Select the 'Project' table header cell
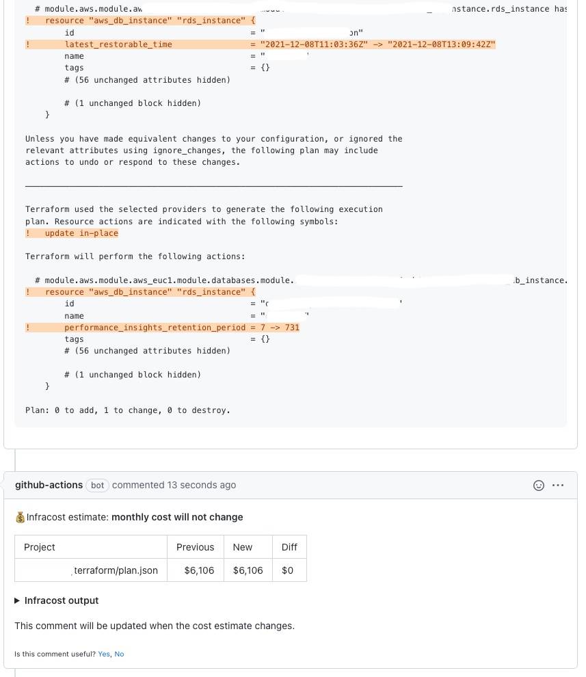The image size is (586, 677). pos(40,547)
